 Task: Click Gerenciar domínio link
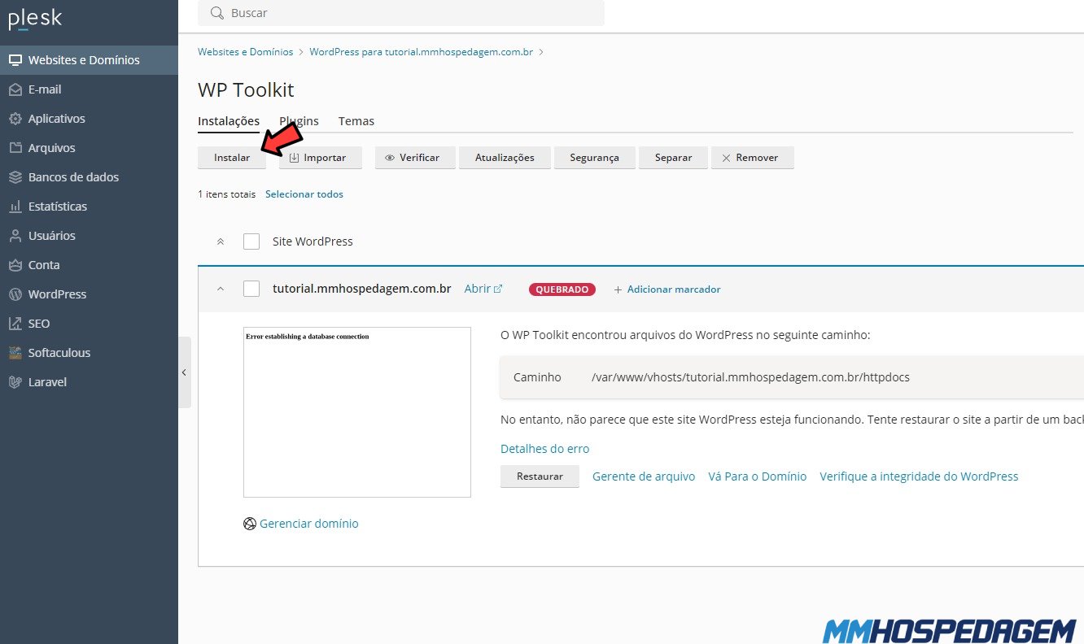[301, 524]
